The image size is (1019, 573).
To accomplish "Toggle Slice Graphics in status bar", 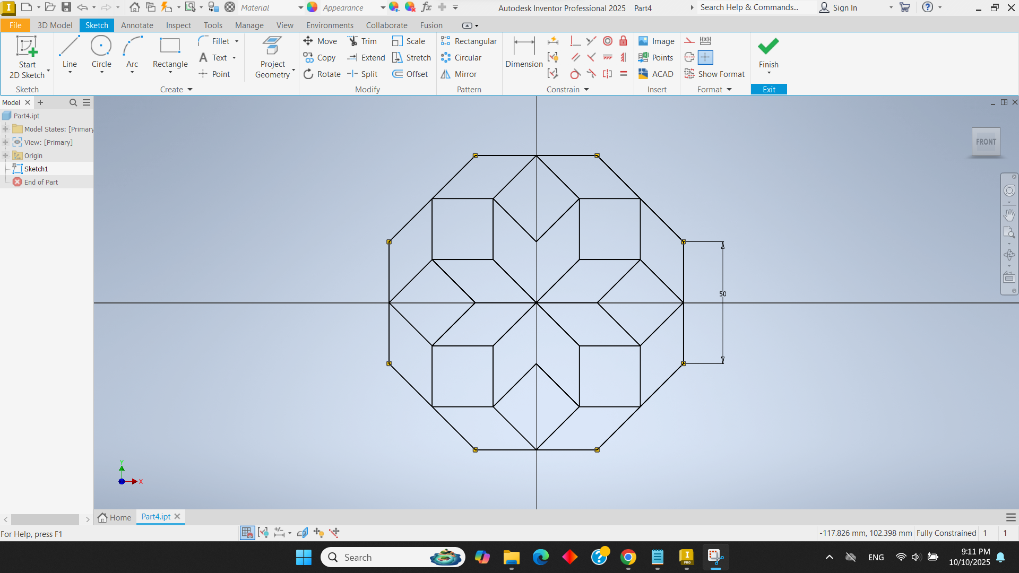I will (x=302, y=533).
